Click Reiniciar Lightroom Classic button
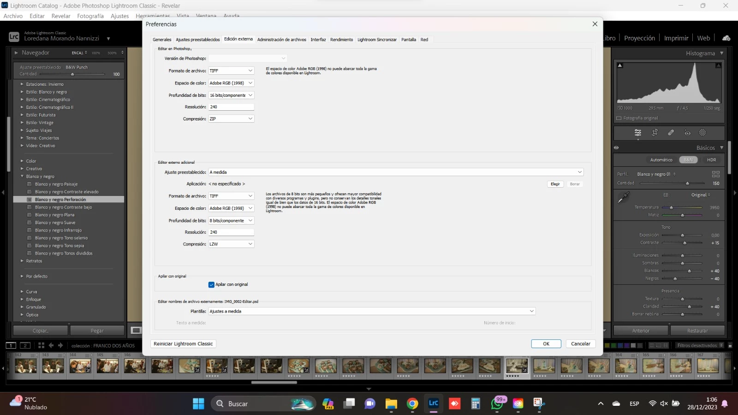 point(183,344)
